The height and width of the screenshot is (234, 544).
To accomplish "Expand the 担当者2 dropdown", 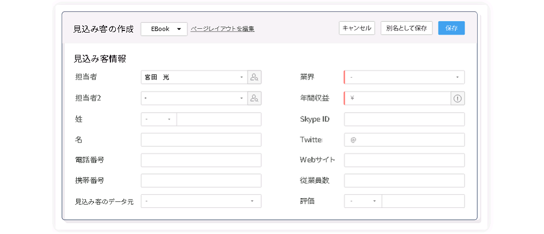I will (194, 98).
